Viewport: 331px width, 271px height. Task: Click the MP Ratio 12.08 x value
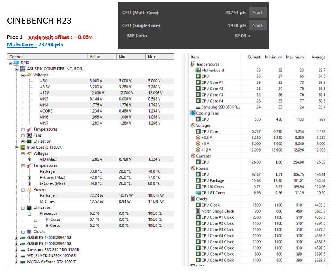243,36
